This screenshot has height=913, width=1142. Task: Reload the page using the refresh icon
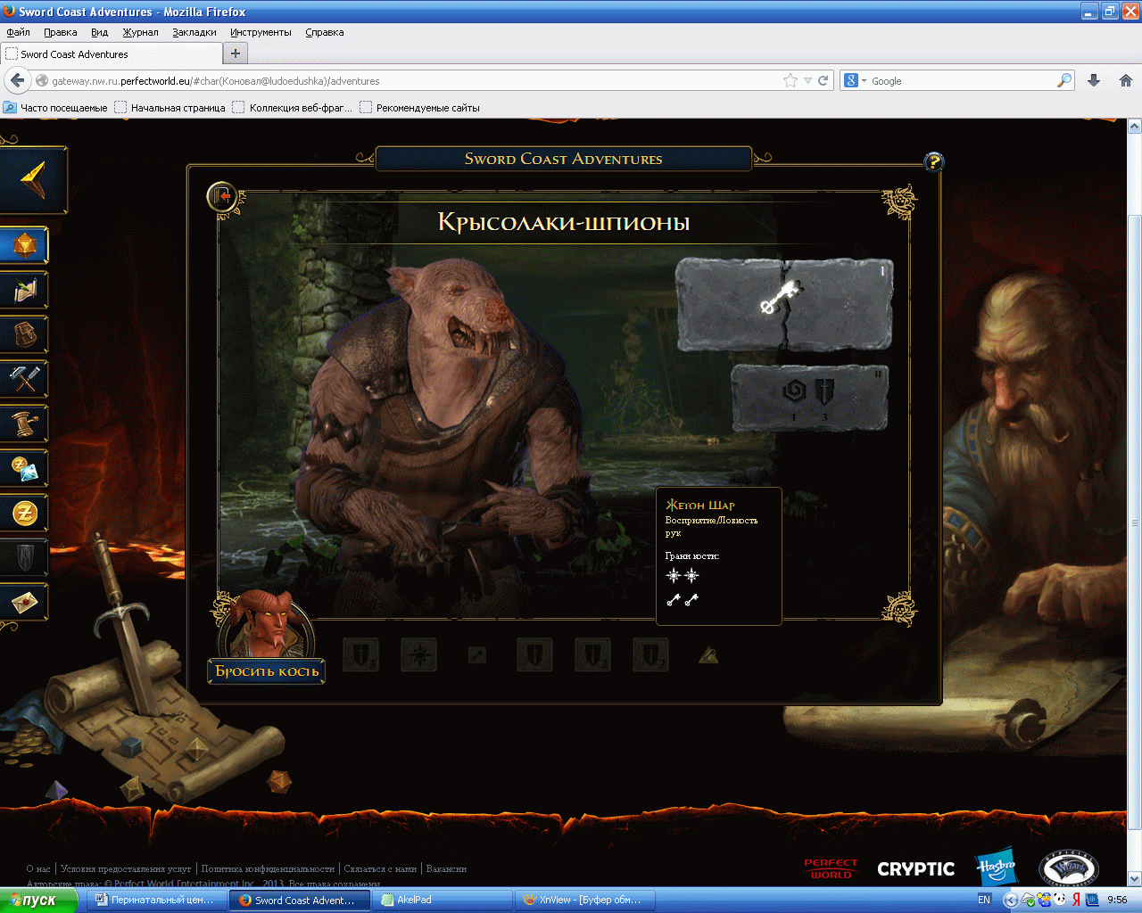823,80
